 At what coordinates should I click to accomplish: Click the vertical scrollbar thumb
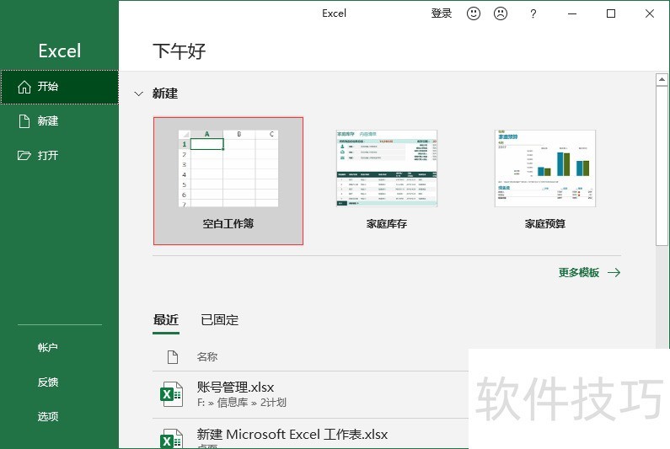click(x=662, y=166)
